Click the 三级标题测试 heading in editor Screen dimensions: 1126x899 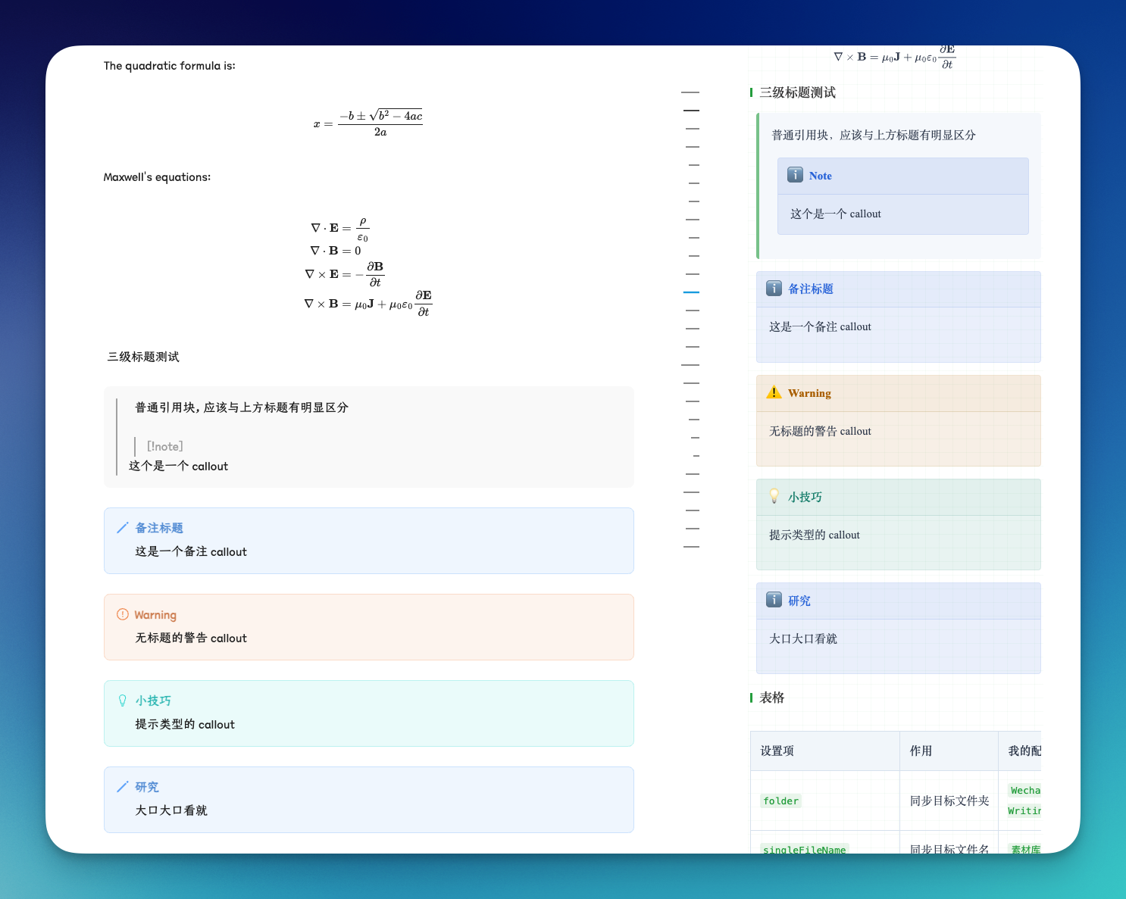point(143,357)
